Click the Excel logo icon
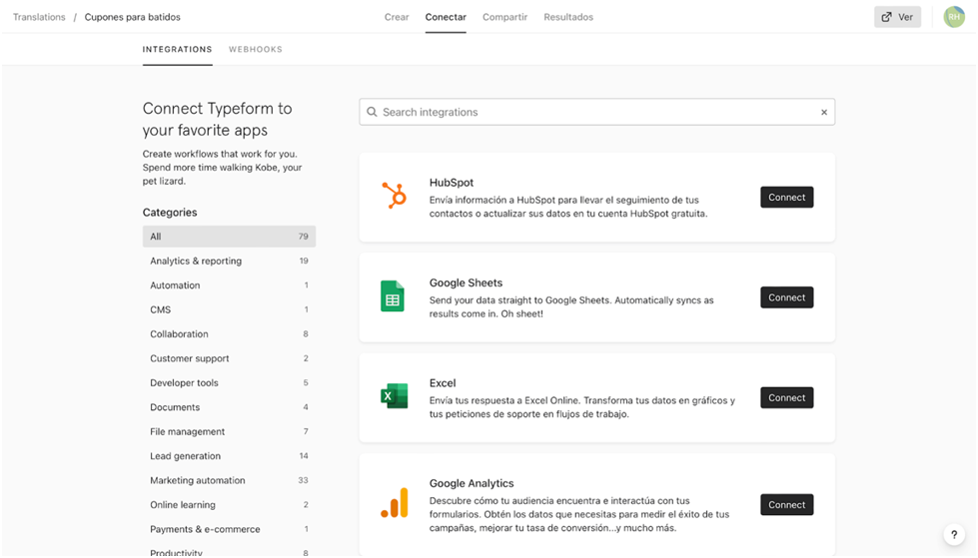This screenshot has width=978, height=558. click(x=395, y=396)
